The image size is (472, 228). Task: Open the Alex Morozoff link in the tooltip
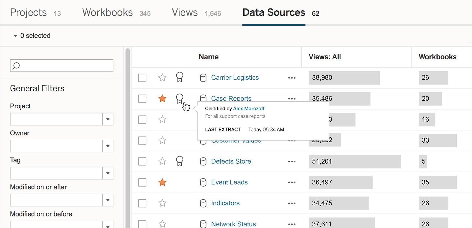(x=249, y=109)
